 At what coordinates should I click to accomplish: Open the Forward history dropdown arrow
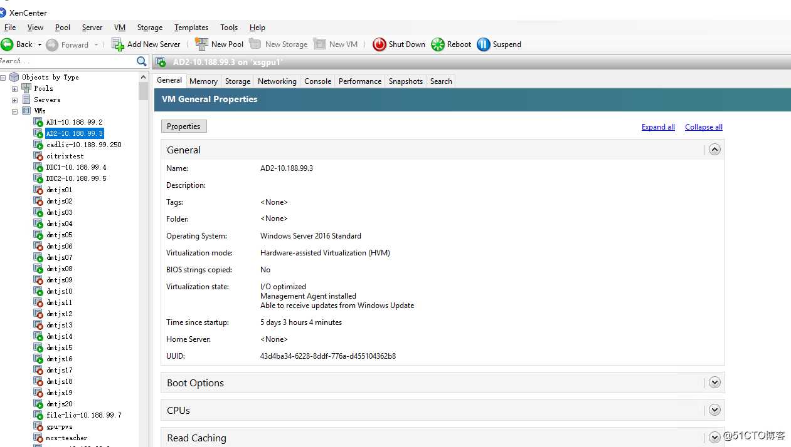[x=96, y=45]
